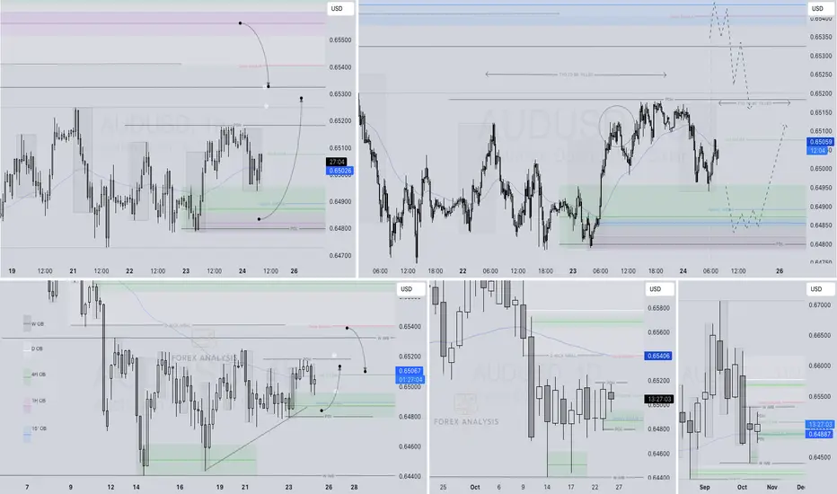The image size is (837, 494).
Task: Click date 16 on the time axis
Action: (x=180, y=487)
